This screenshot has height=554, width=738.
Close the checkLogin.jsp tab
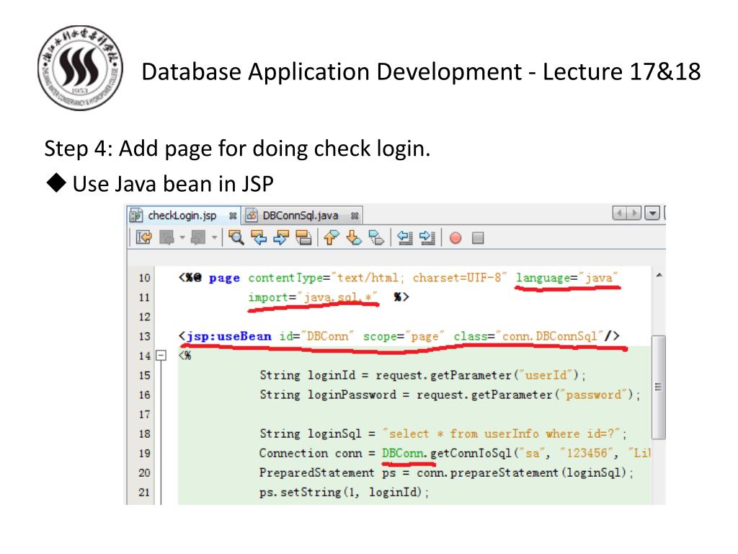[233, 216]
